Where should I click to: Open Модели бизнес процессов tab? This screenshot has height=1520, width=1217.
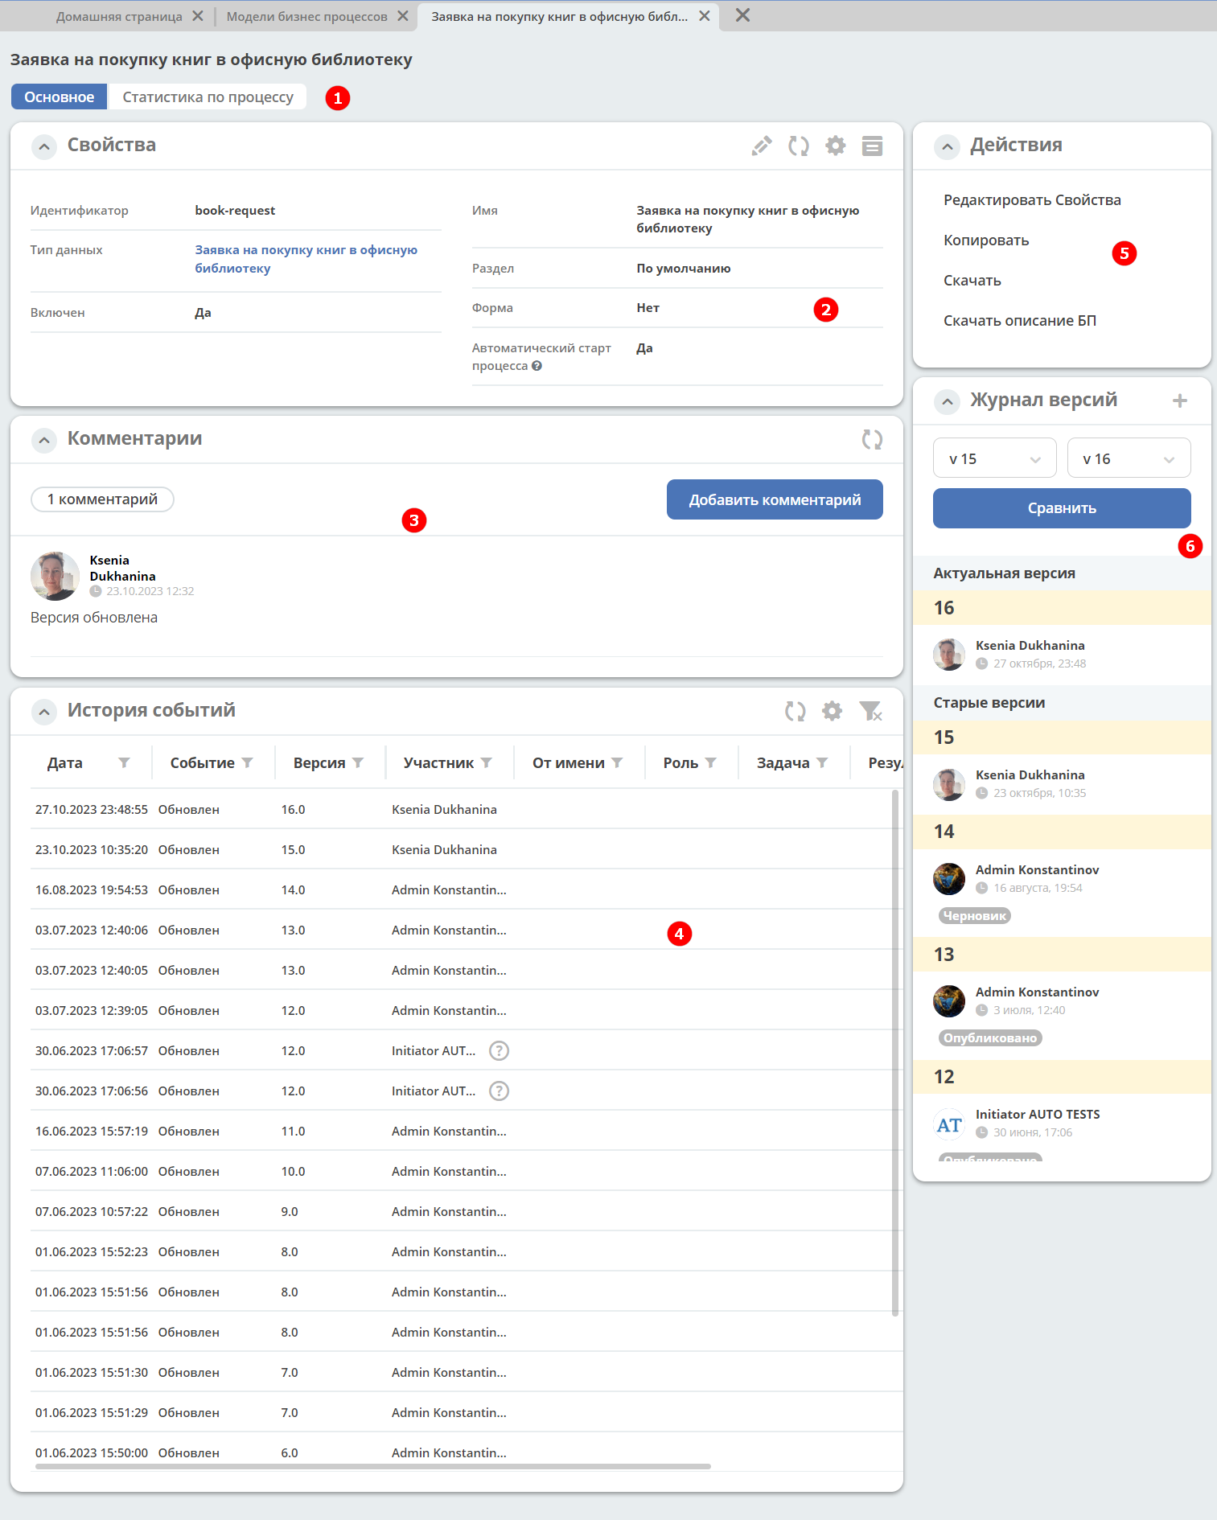point(306,16)
